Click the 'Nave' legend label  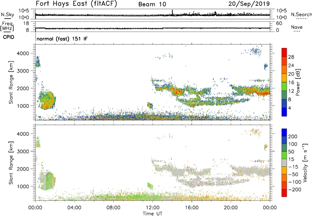(x=297, y=27)
